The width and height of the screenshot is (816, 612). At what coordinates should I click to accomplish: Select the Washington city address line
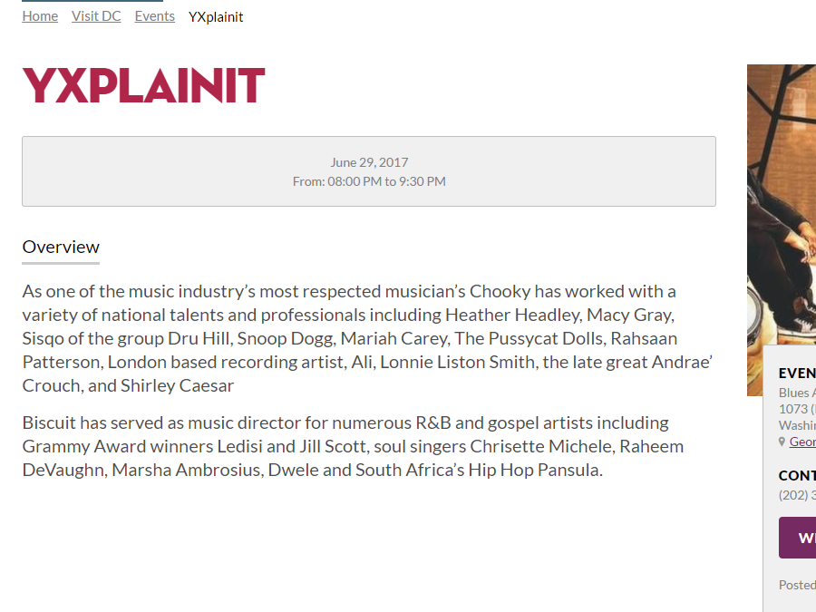(797, 425)
